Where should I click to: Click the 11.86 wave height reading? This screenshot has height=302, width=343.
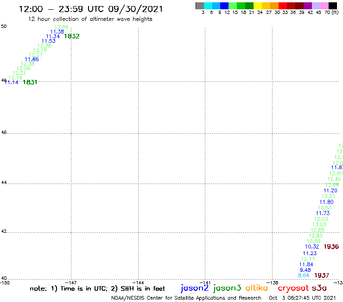(x=32, y=59)
